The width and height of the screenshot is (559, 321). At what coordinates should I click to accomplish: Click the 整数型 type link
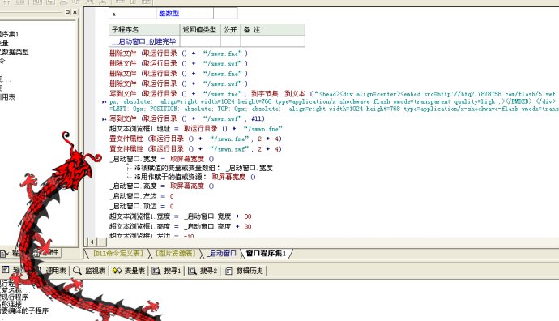tap(169, 13)
